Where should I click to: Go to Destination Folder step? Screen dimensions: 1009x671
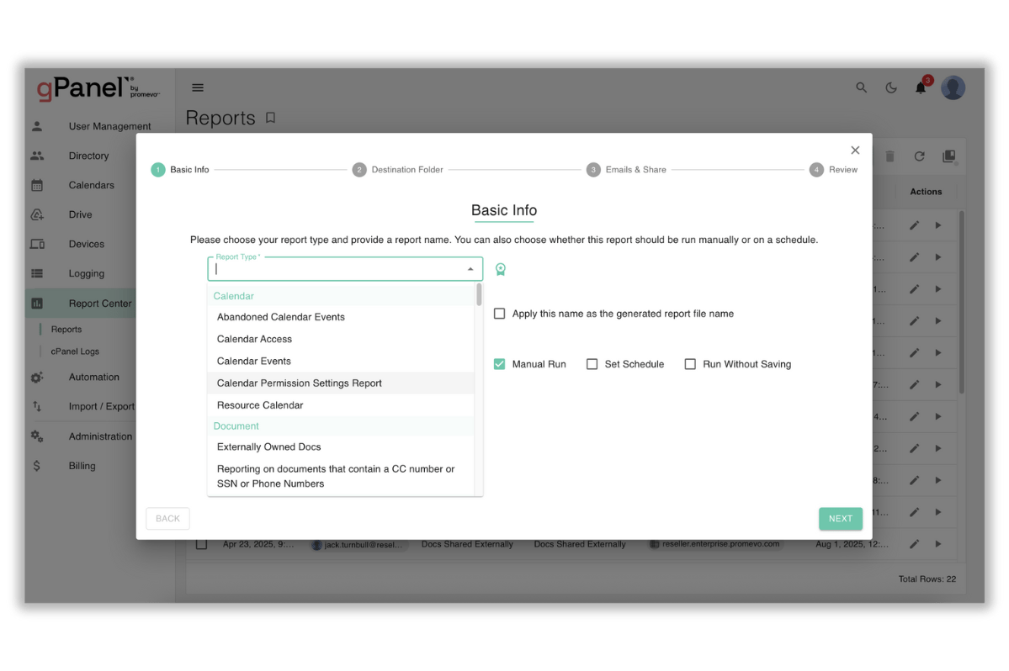coord(398,170)
